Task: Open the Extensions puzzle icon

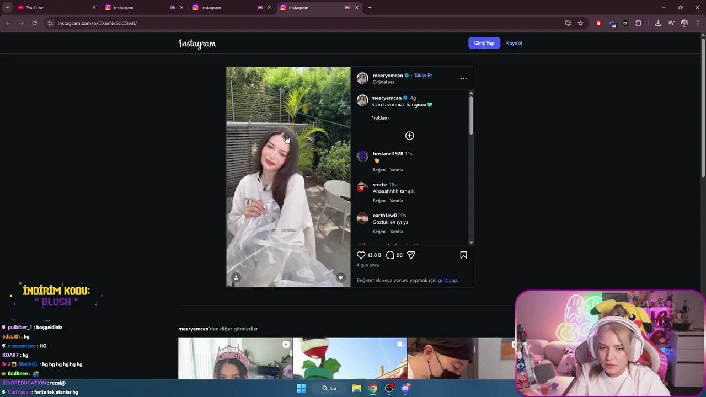Action: 639,23
